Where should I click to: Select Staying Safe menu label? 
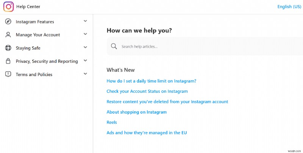point(28,48)
